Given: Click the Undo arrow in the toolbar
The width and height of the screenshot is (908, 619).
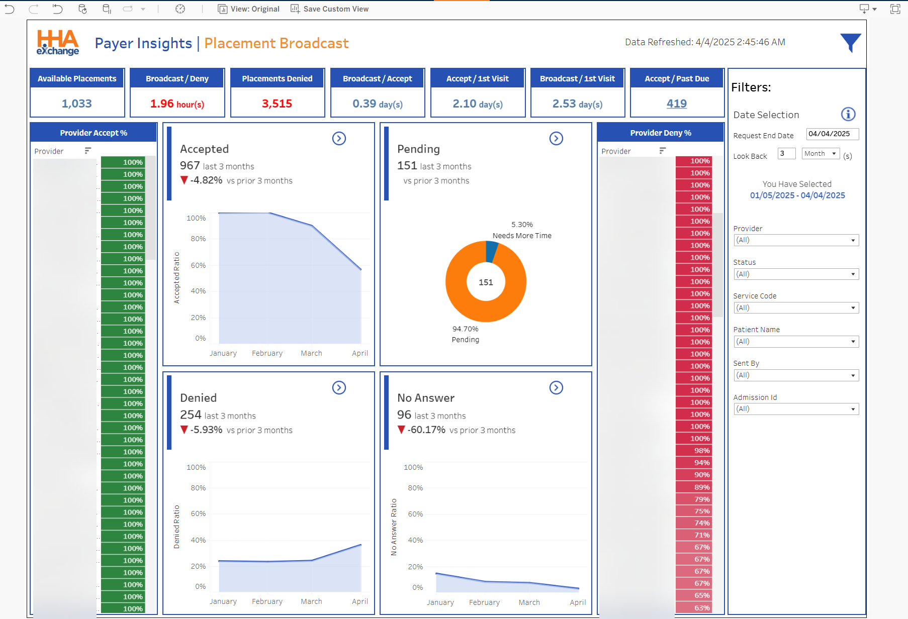Looking at the screenshot, I should coord(9,9).
